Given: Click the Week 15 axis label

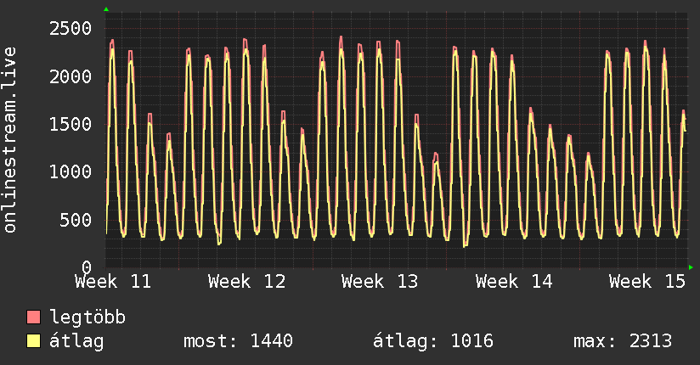Looking at the screenshot, I should pyautogui.click(x=647, y=282).
